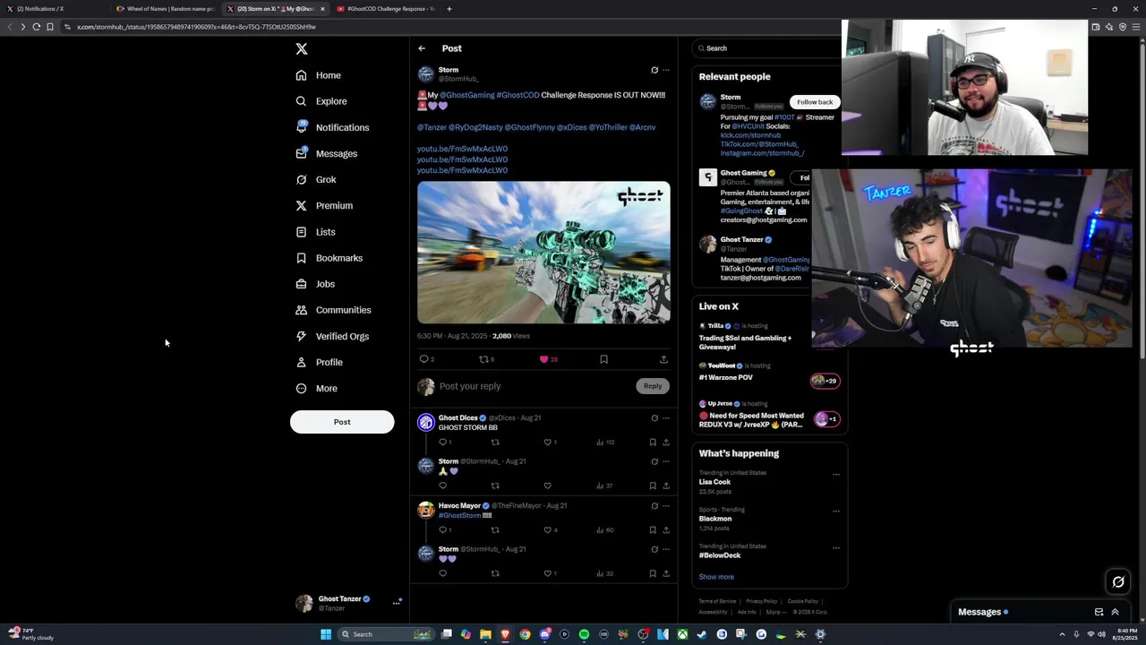This screenshot has width=1146, height=645.
Task: Click the #GhostCOD hashtag link
Action: (517, 95)
